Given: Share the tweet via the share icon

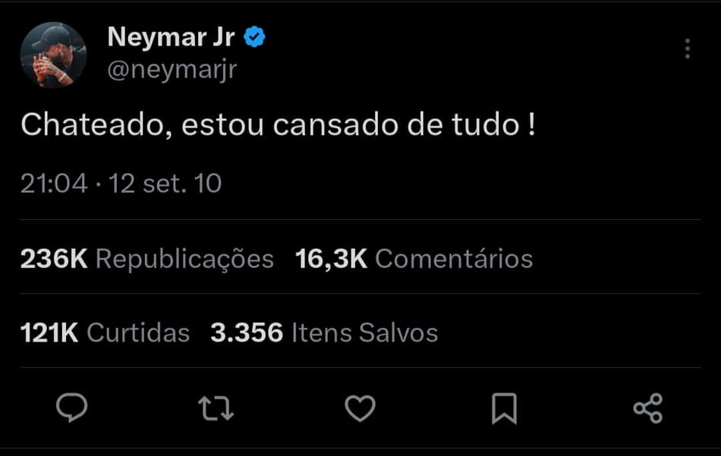Looking at the screenshot, I should tap(647, 408).
